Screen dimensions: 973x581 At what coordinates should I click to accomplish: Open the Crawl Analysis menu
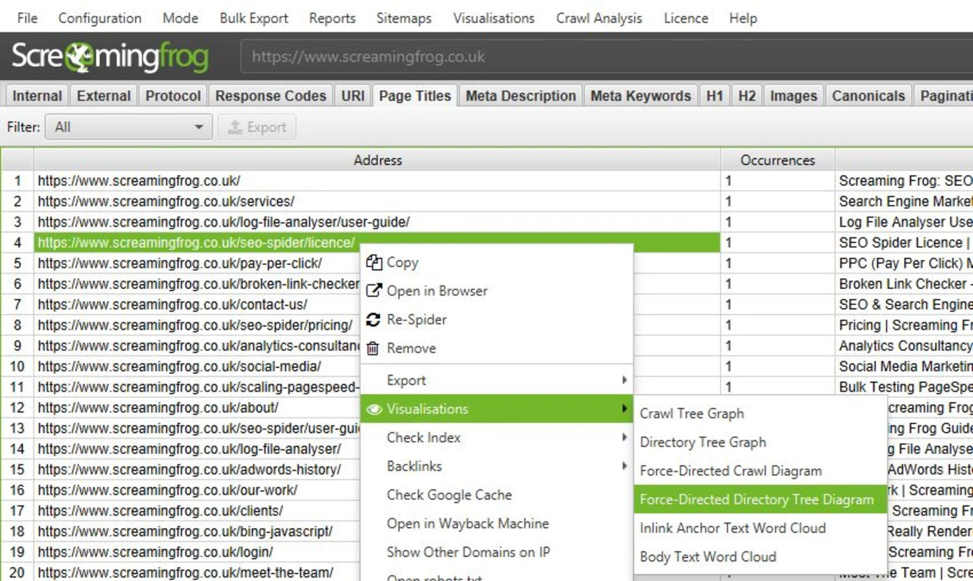pyautogui.click(x=599, y=18)
